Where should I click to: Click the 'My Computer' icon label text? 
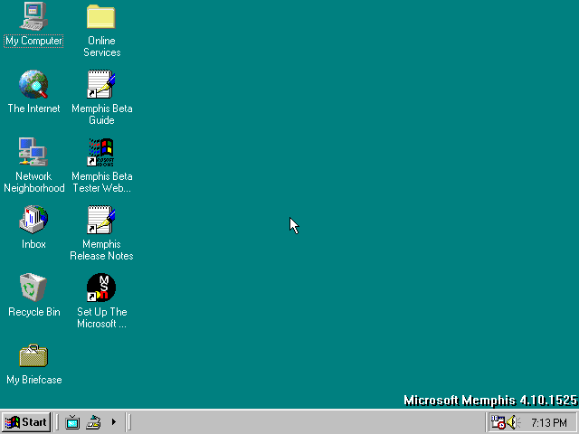(33, 41)
